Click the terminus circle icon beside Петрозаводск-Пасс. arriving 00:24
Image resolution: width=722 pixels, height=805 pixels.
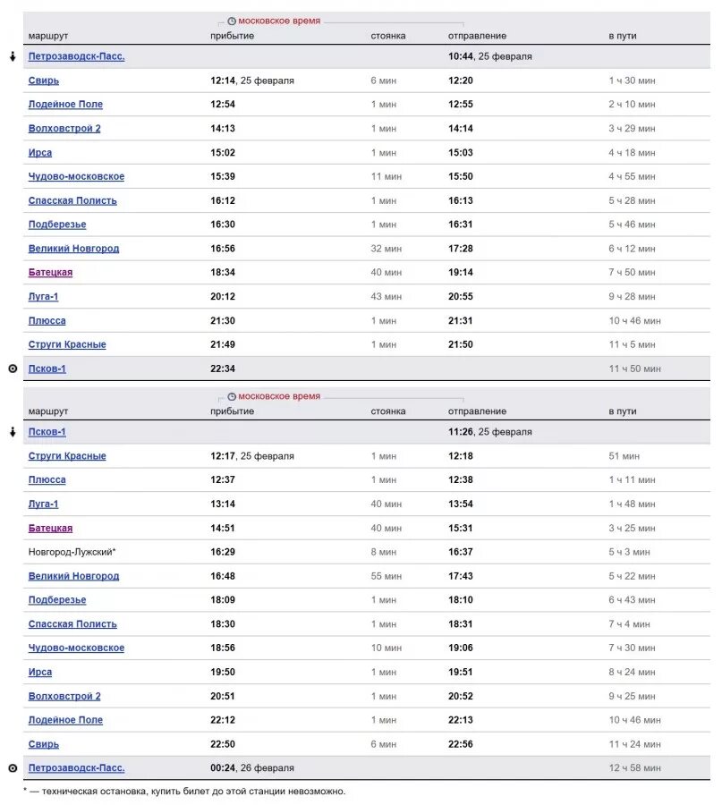13,767
